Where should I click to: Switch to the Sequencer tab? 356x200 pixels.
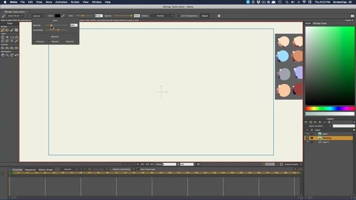tap(31, 169)
